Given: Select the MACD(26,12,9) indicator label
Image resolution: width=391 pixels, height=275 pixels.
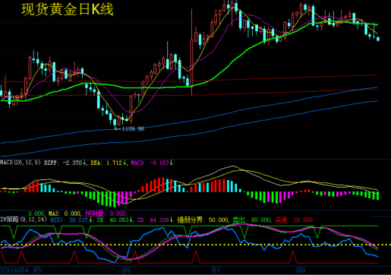Looking at the screenshot, I should 20,163.
